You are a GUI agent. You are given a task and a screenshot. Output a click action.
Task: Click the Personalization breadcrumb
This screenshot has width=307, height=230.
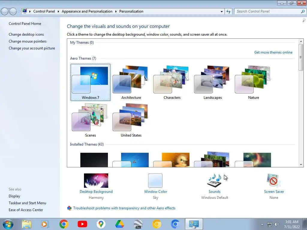[x=131, y=11]
